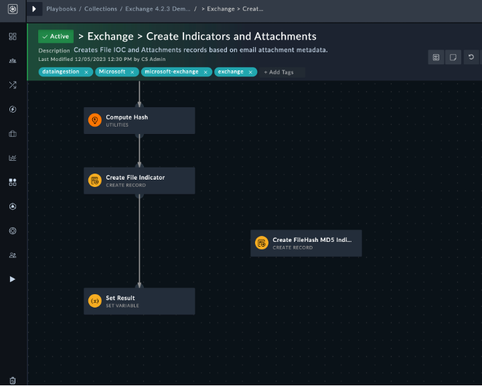The width and height of the screenshot is (482, 386).
Task: Click the dashboard grid icon in sidebar
Action: pyautogui.click(x=13, y=36)
